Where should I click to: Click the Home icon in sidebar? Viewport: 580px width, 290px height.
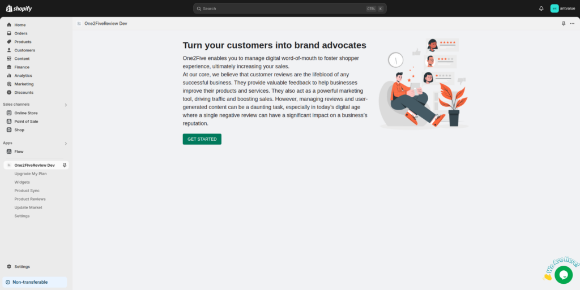(x=9, y=25)
